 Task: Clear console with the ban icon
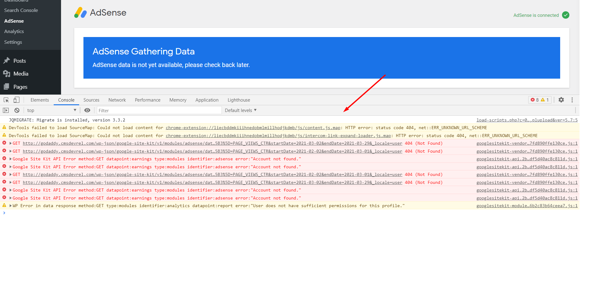17,110
